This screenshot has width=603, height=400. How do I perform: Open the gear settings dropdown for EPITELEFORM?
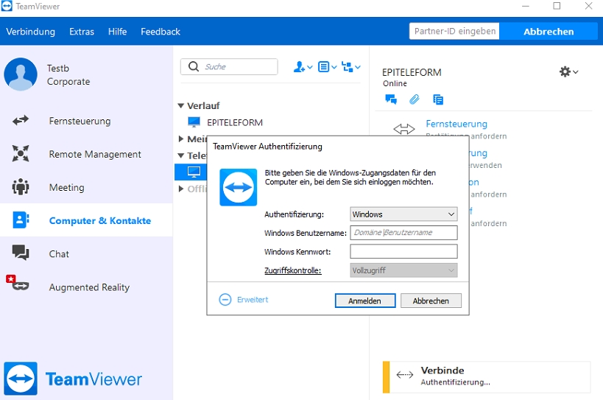click(x=568, y=71)
